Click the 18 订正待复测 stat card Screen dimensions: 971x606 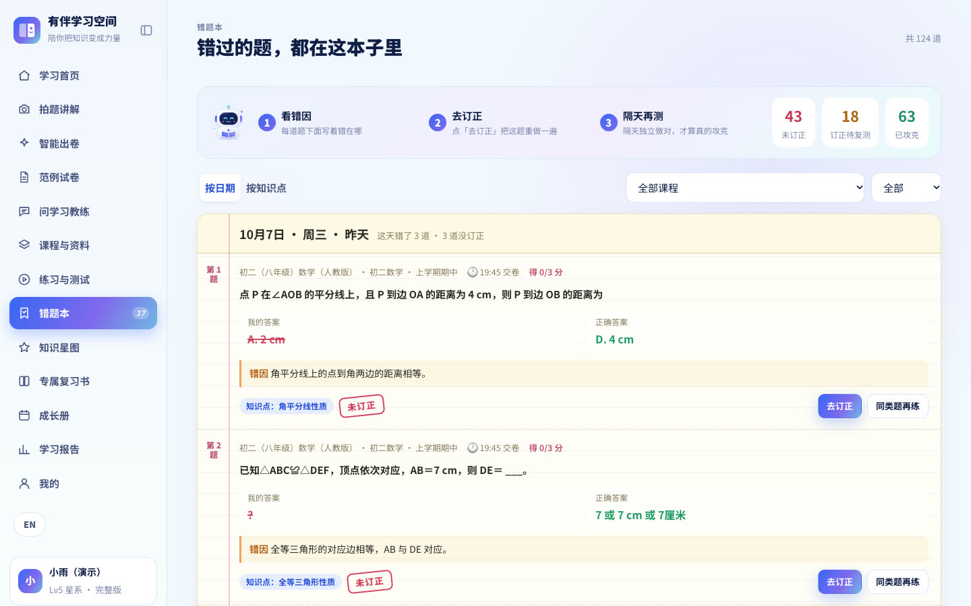click(850, 123)
